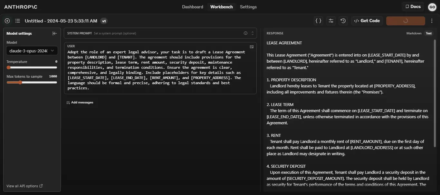Open the Docs button
The image size is (440, 195).
(413, 6)
